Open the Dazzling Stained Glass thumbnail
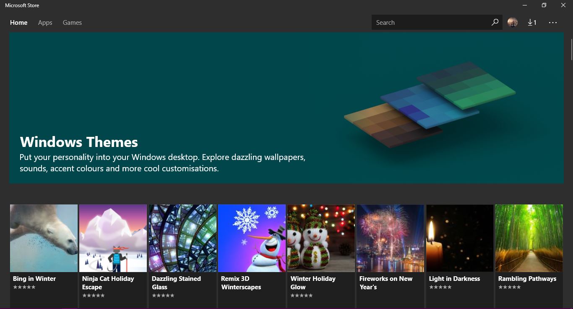 tap(182, 238)
